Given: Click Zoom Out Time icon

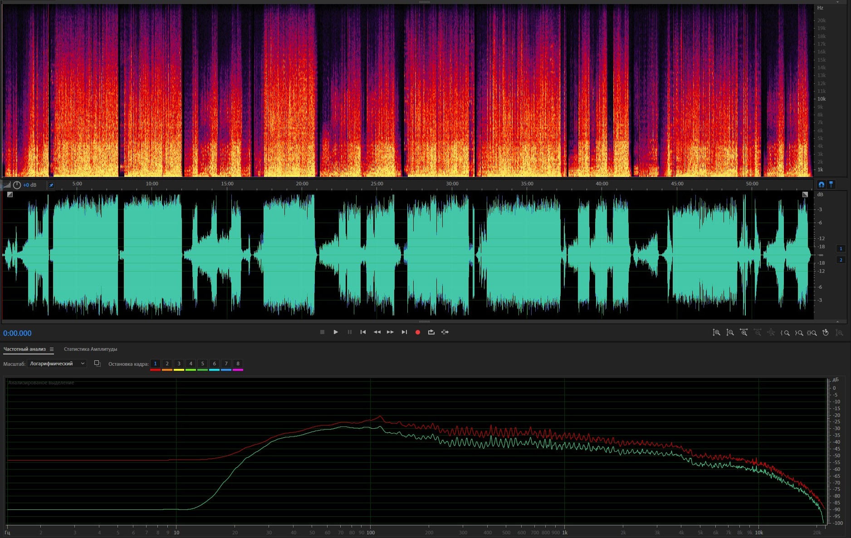Looking at the screenshot, I should tap(757, 333).
